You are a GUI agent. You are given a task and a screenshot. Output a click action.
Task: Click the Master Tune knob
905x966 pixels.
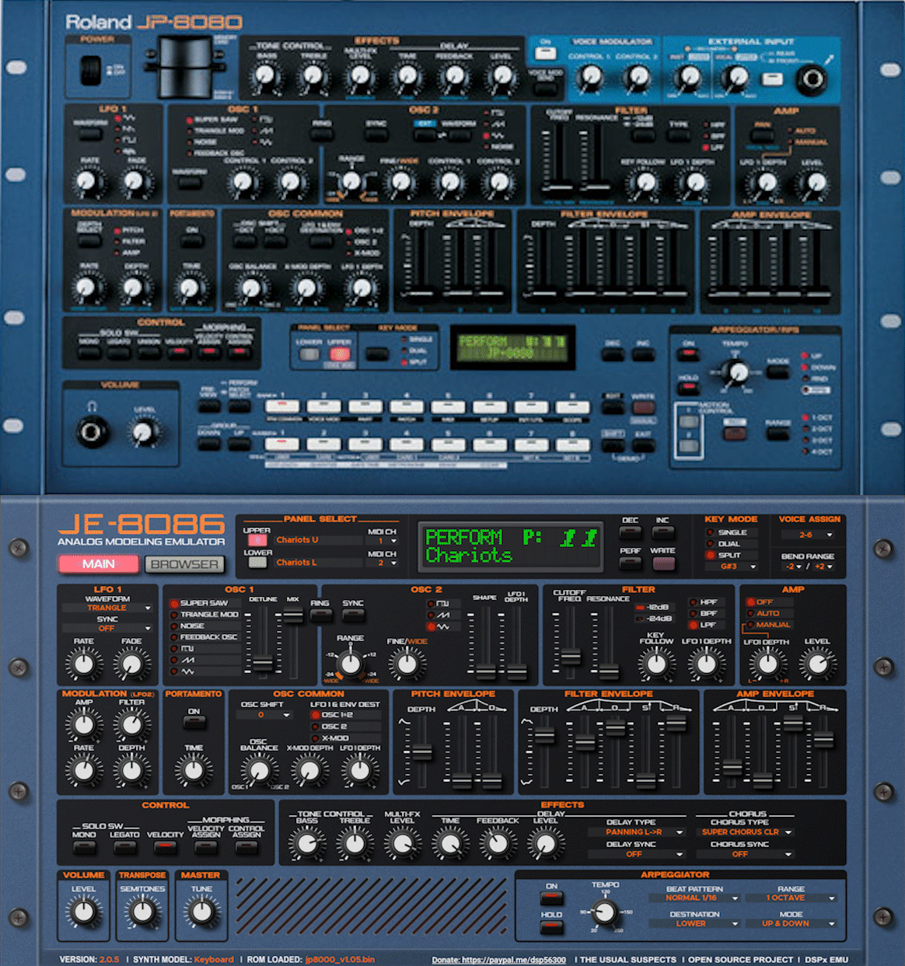point(201,911)
